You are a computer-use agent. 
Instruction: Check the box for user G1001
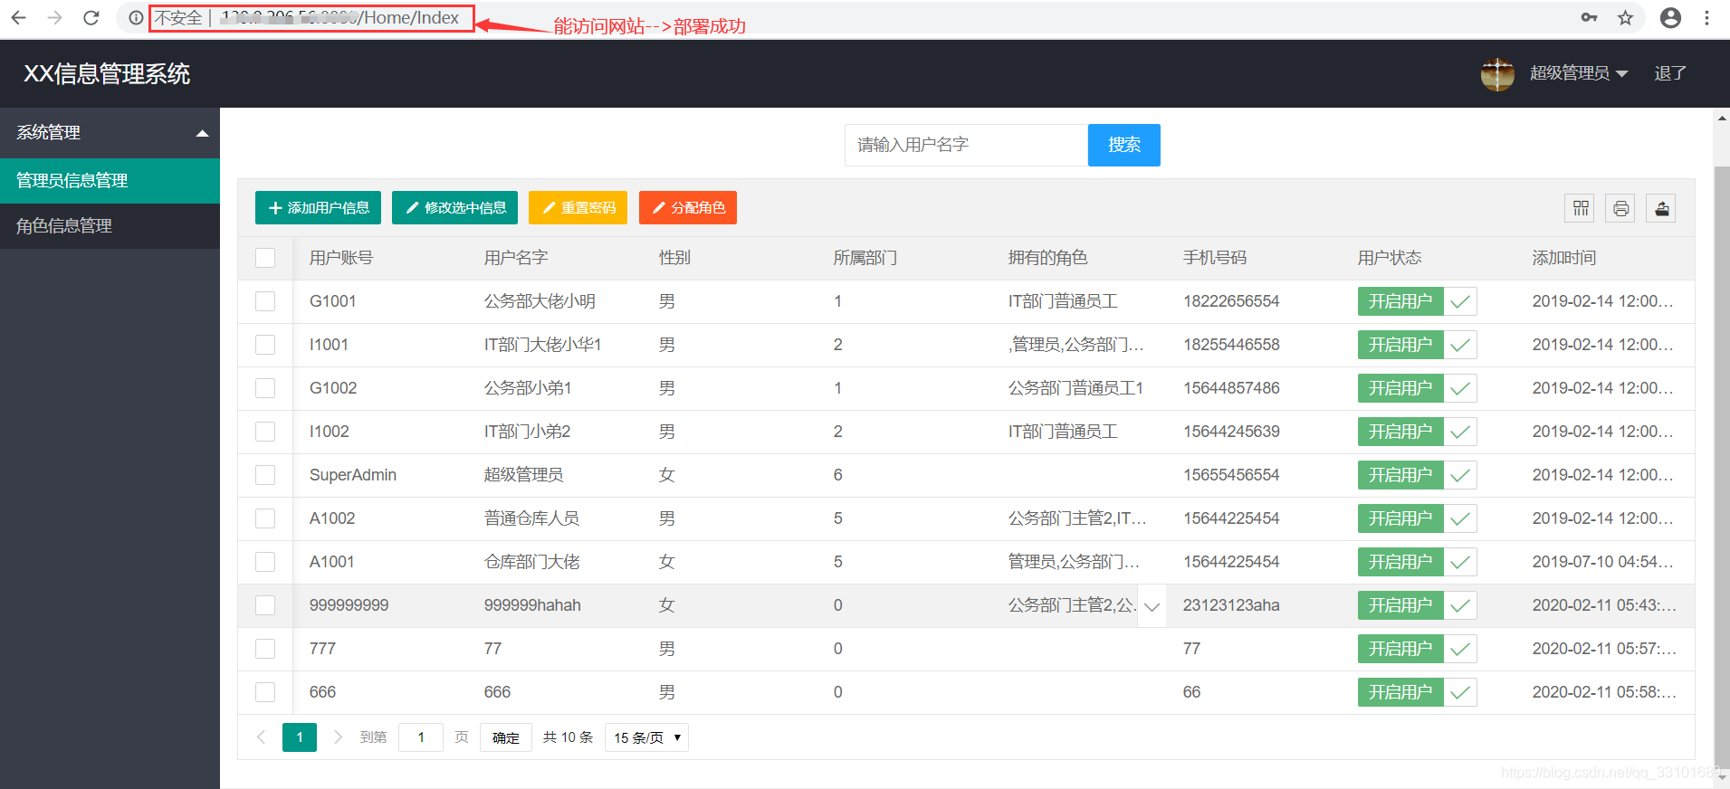pyautogui.click(x=265, y=301)
